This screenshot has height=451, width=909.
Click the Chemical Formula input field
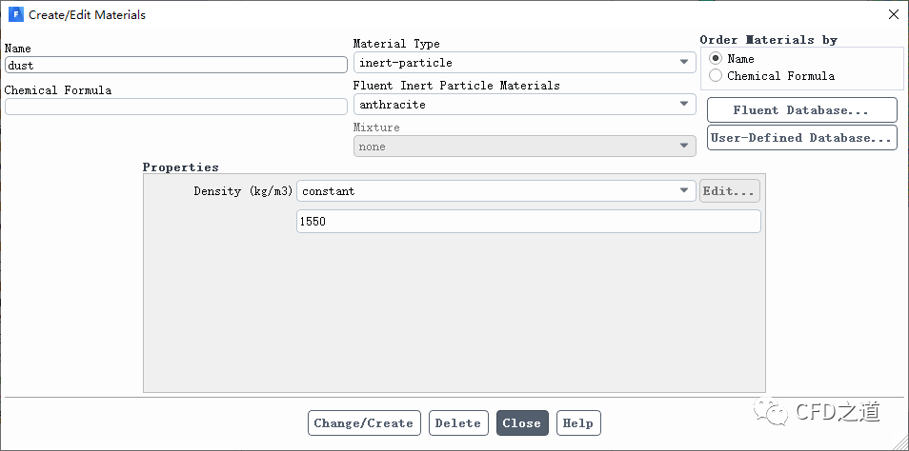tap(175, 107)
